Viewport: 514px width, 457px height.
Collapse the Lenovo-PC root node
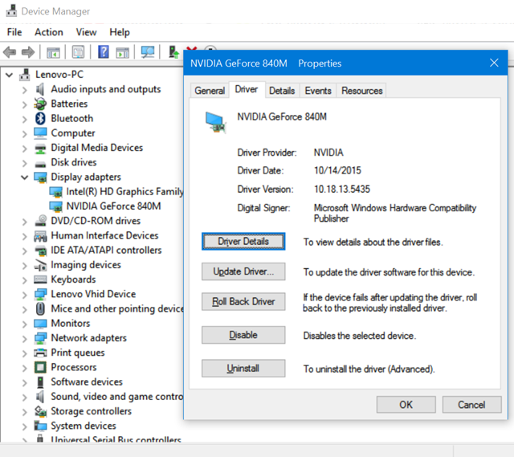pos(10,75)
